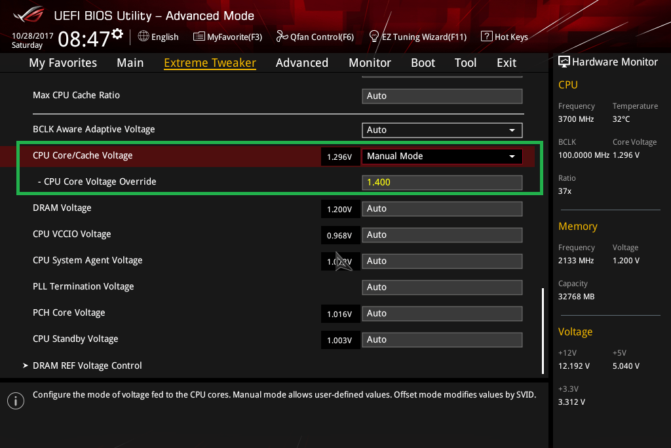Click the CPU VCCIO Voltage Auto field
Viewport: 671px width, 448px height.
pyautogui.click(x=442, y=235)
